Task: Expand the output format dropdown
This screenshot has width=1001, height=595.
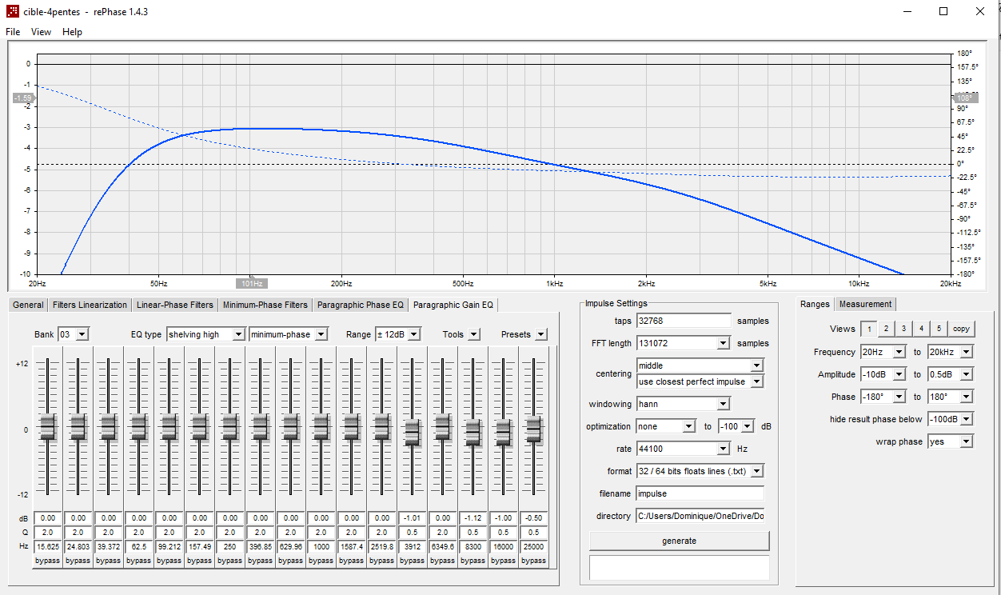Action: [700, 471]
